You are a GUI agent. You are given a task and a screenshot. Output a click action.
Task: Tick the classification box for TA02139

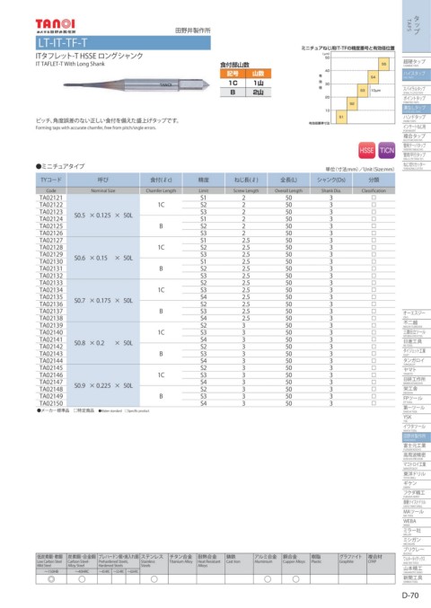pos(374,325)
